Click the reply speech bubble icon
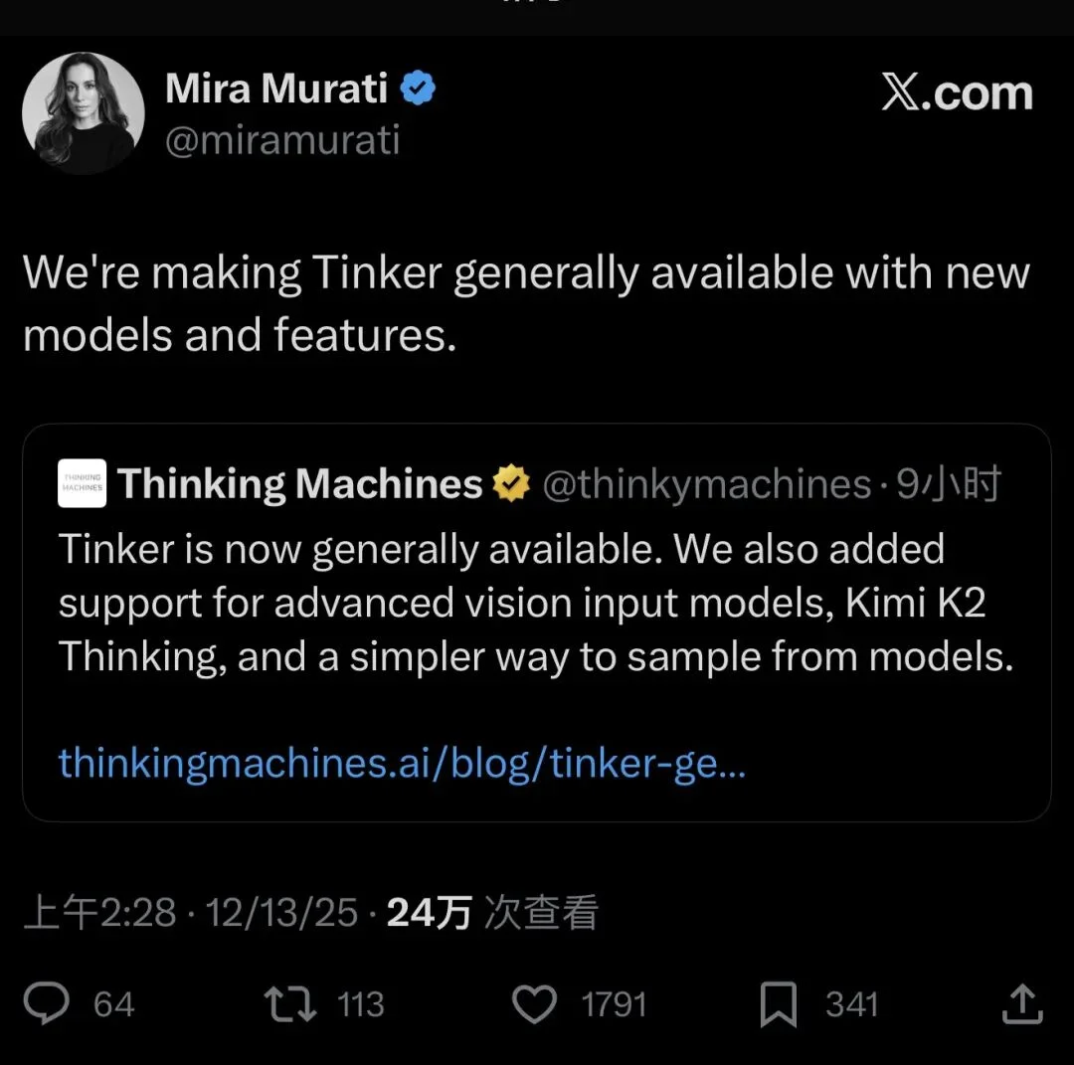Viewport: 1074px width, 1065px height. coord(48,1004)
